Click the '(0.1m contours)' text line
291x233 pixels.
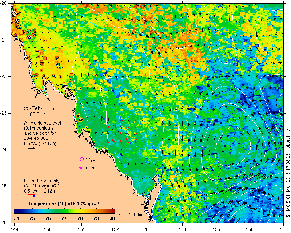coord(40,128)
